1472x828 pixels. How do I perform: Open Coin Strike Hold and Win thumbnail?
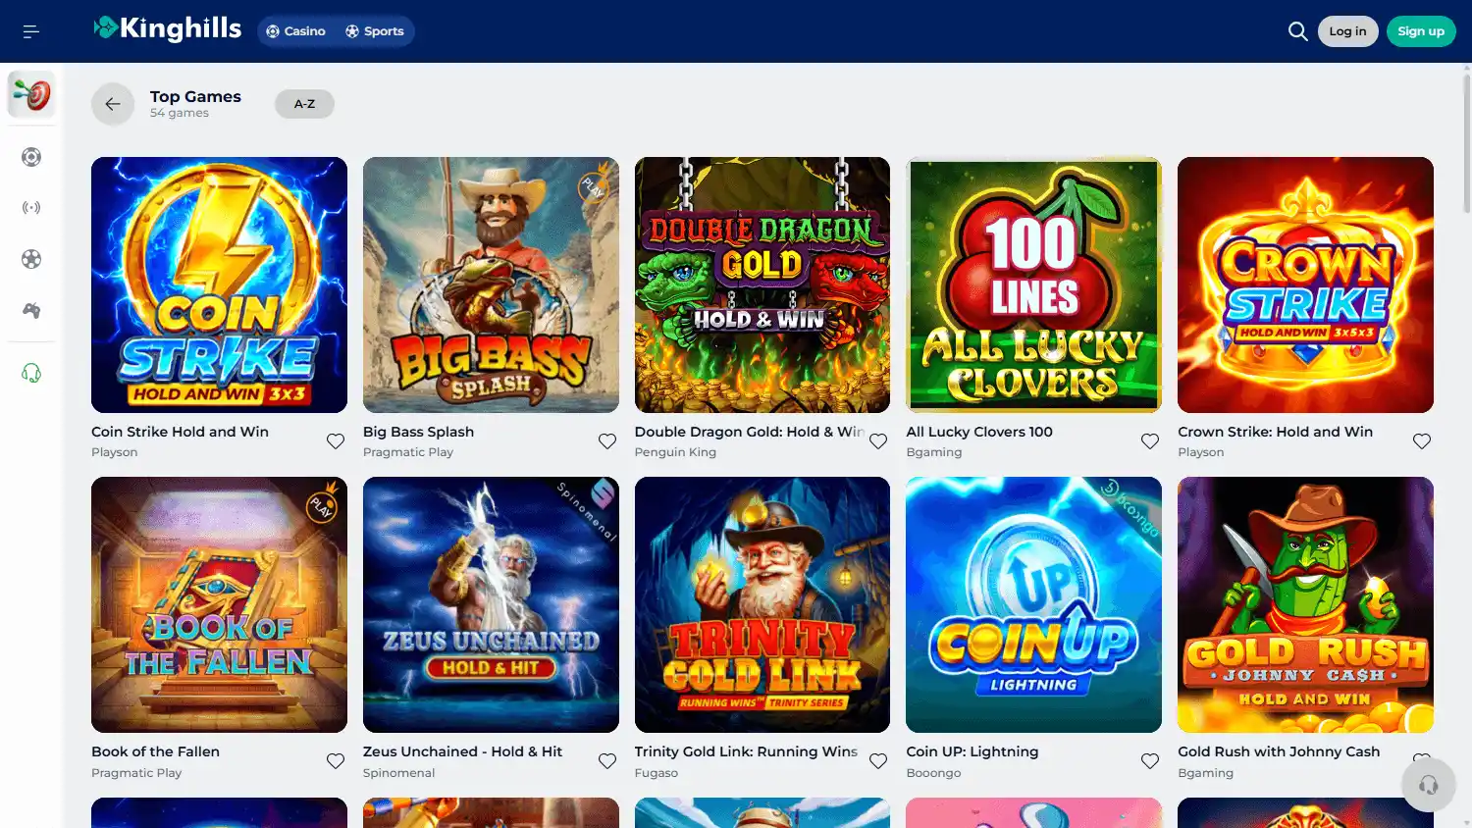tap(219, 285)
